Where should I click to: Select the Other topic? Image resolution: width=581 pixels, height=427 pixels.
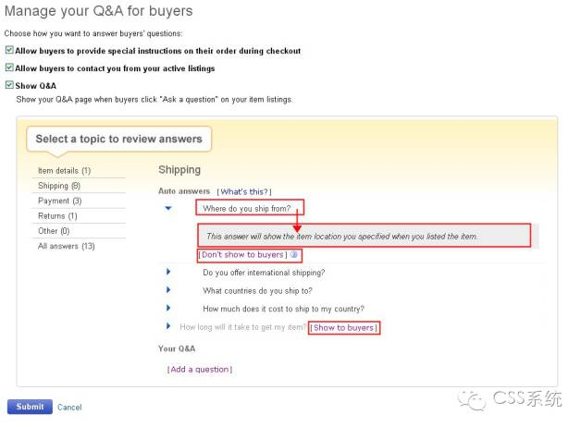54,231
